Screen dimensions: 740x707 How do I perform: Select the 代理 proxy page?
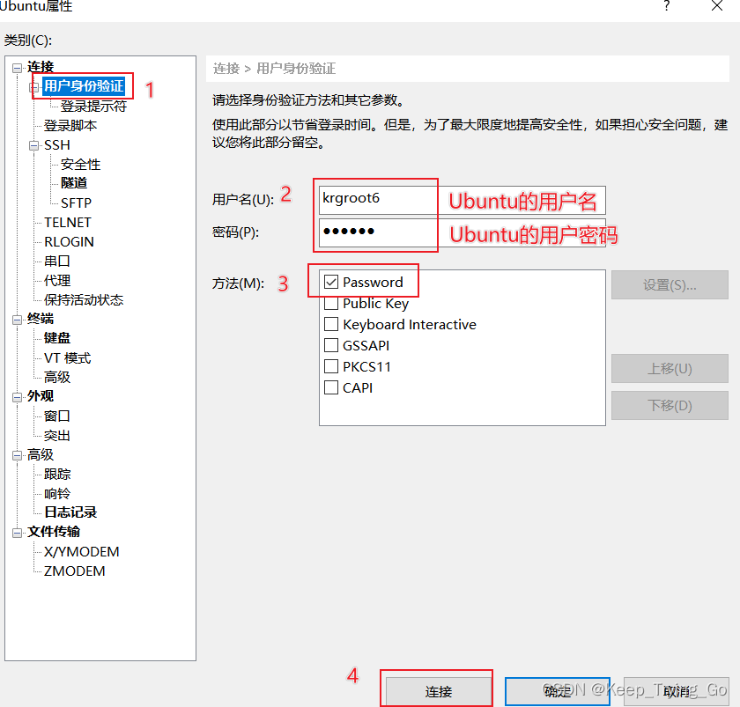56,280
